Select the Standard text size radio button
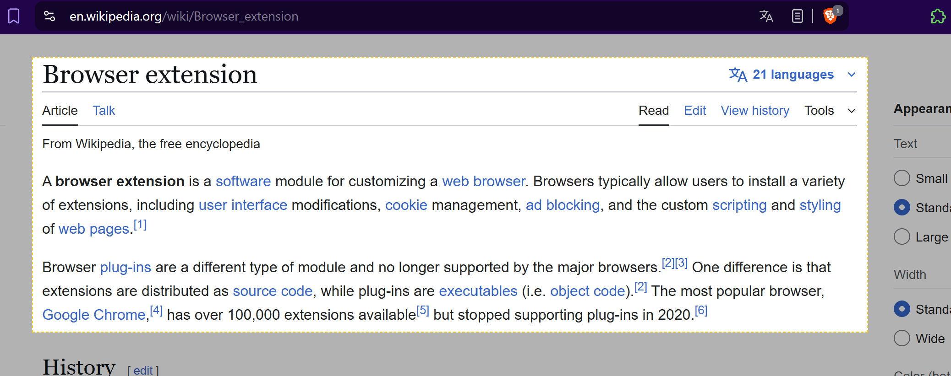 (x=902, y=208)
